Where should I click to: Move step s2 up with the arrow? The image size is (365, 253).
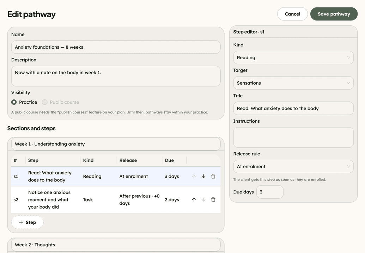point(194,199)
